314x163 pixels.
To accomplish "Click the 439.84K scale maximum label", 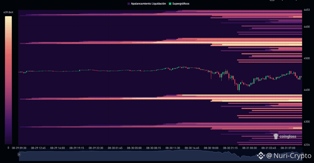I will tap(8, 12).
